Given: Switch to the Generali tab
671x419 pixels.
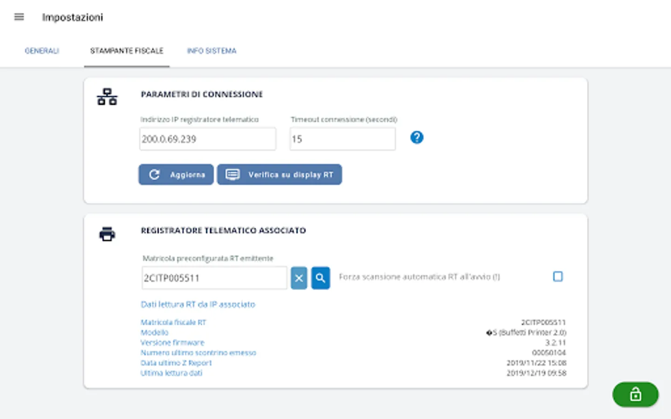Looking at the screenshot, I should coord(42,51).
